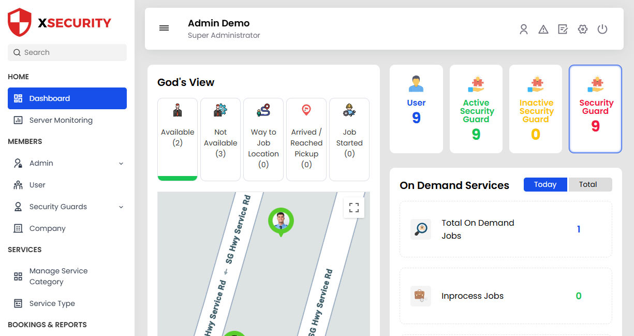Filter map by Available guards
Viewport: 634px width, 336px height.
(178, 138)
